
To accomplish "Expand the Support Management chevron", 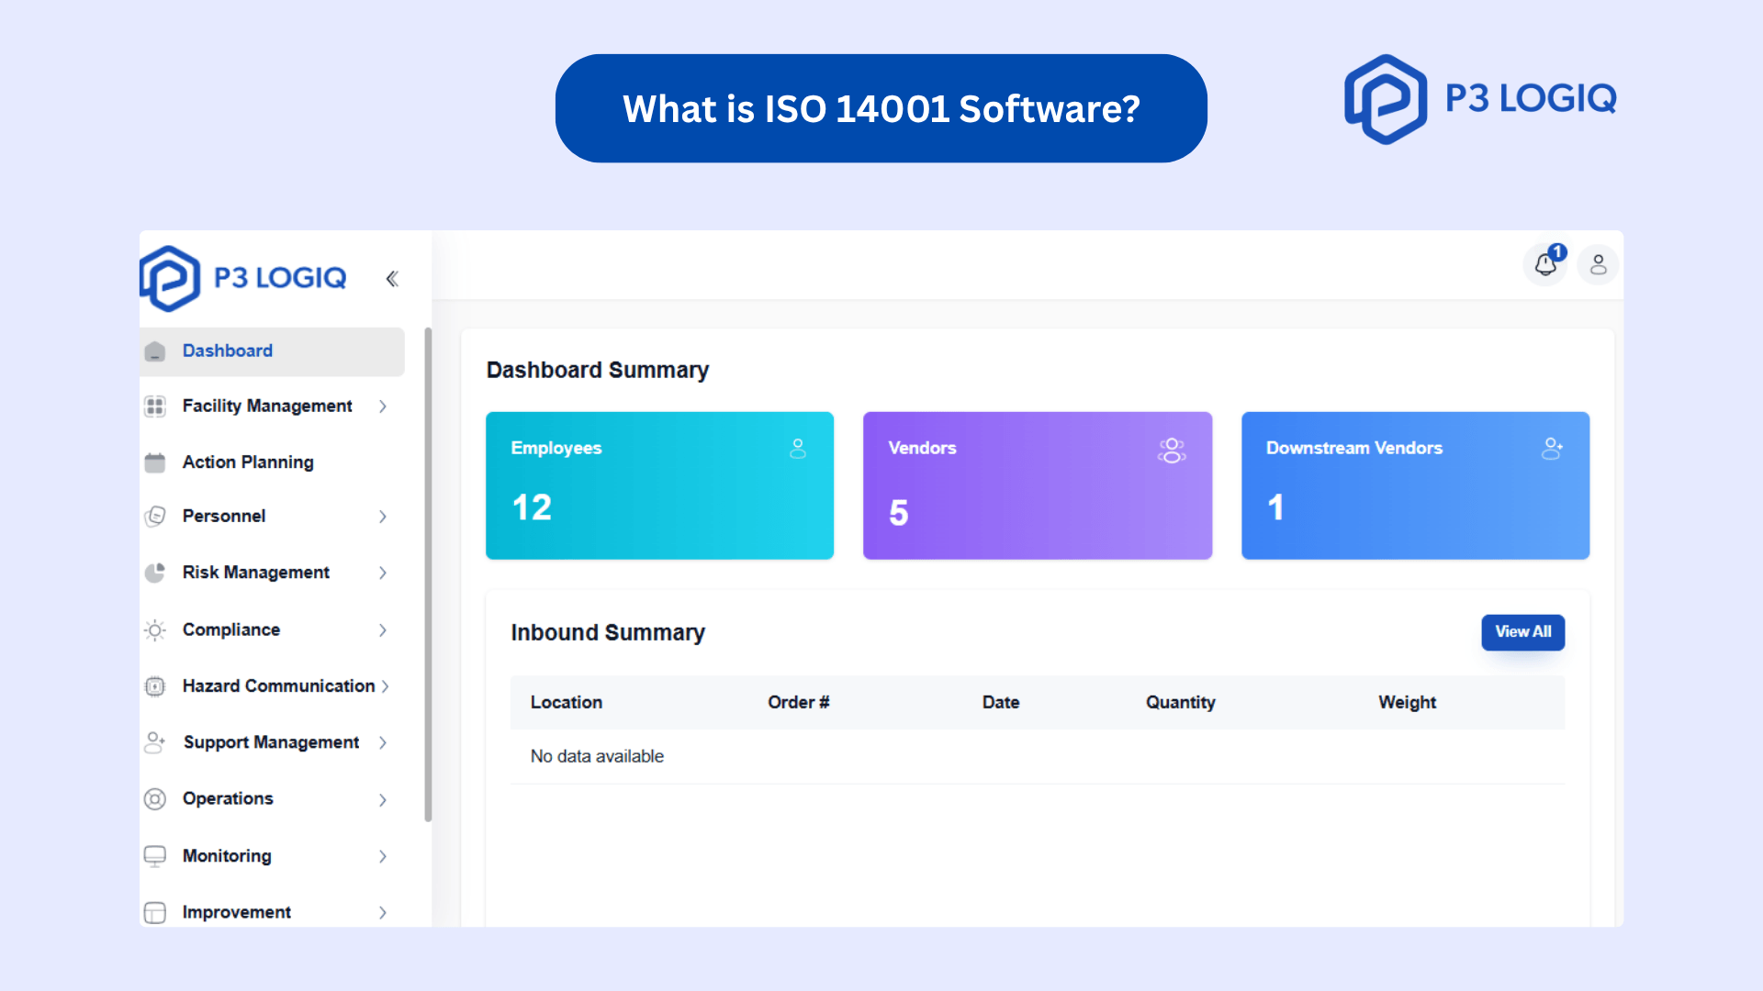I will (x=383, y=742).
